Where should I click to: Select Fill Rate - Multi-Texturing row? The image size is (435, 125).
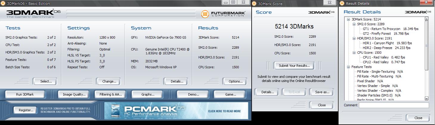[x=379, y=76]
